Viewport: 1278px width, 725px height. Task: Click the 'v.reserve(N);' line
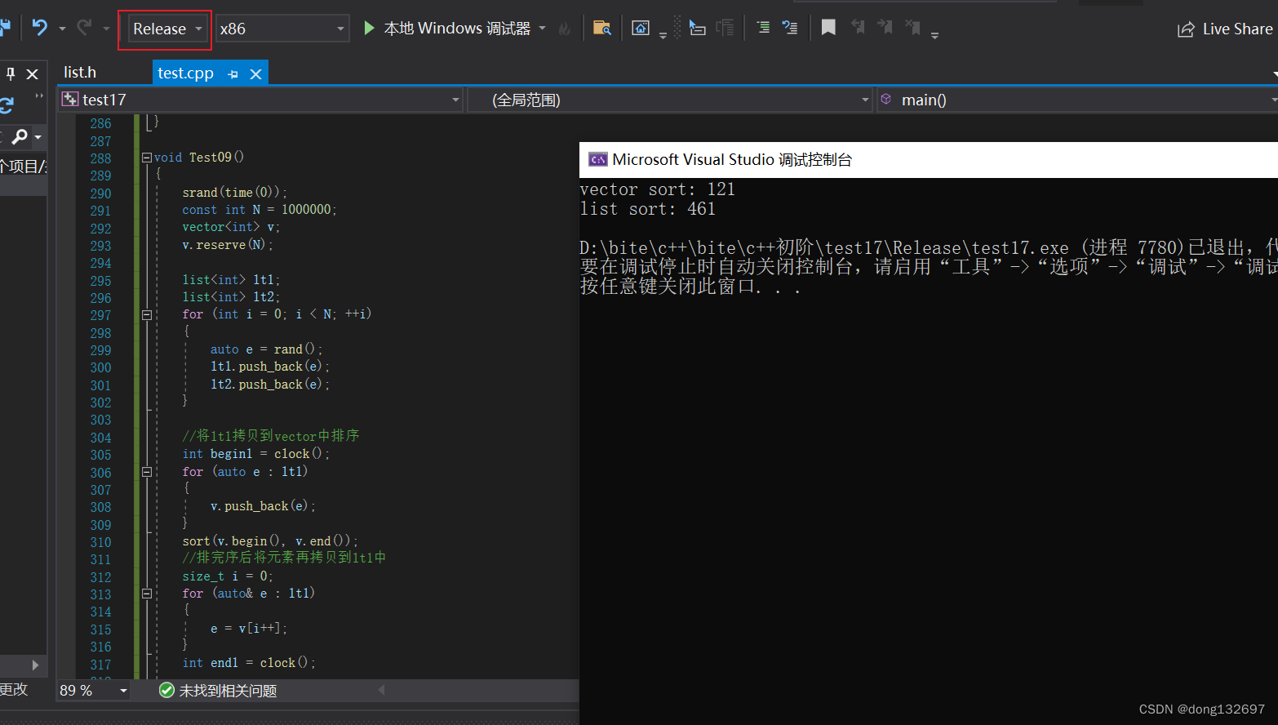point(228,245)
